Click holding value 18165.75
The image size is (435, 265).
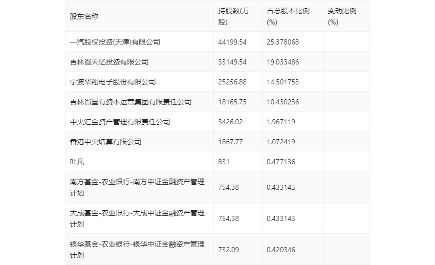232,102
